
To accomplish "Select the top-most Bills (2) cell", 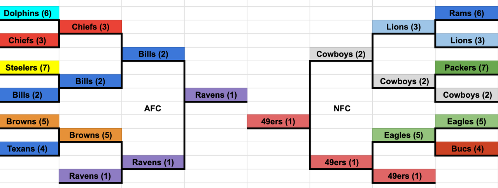I will pyautogui.click(x=153, y=54).
